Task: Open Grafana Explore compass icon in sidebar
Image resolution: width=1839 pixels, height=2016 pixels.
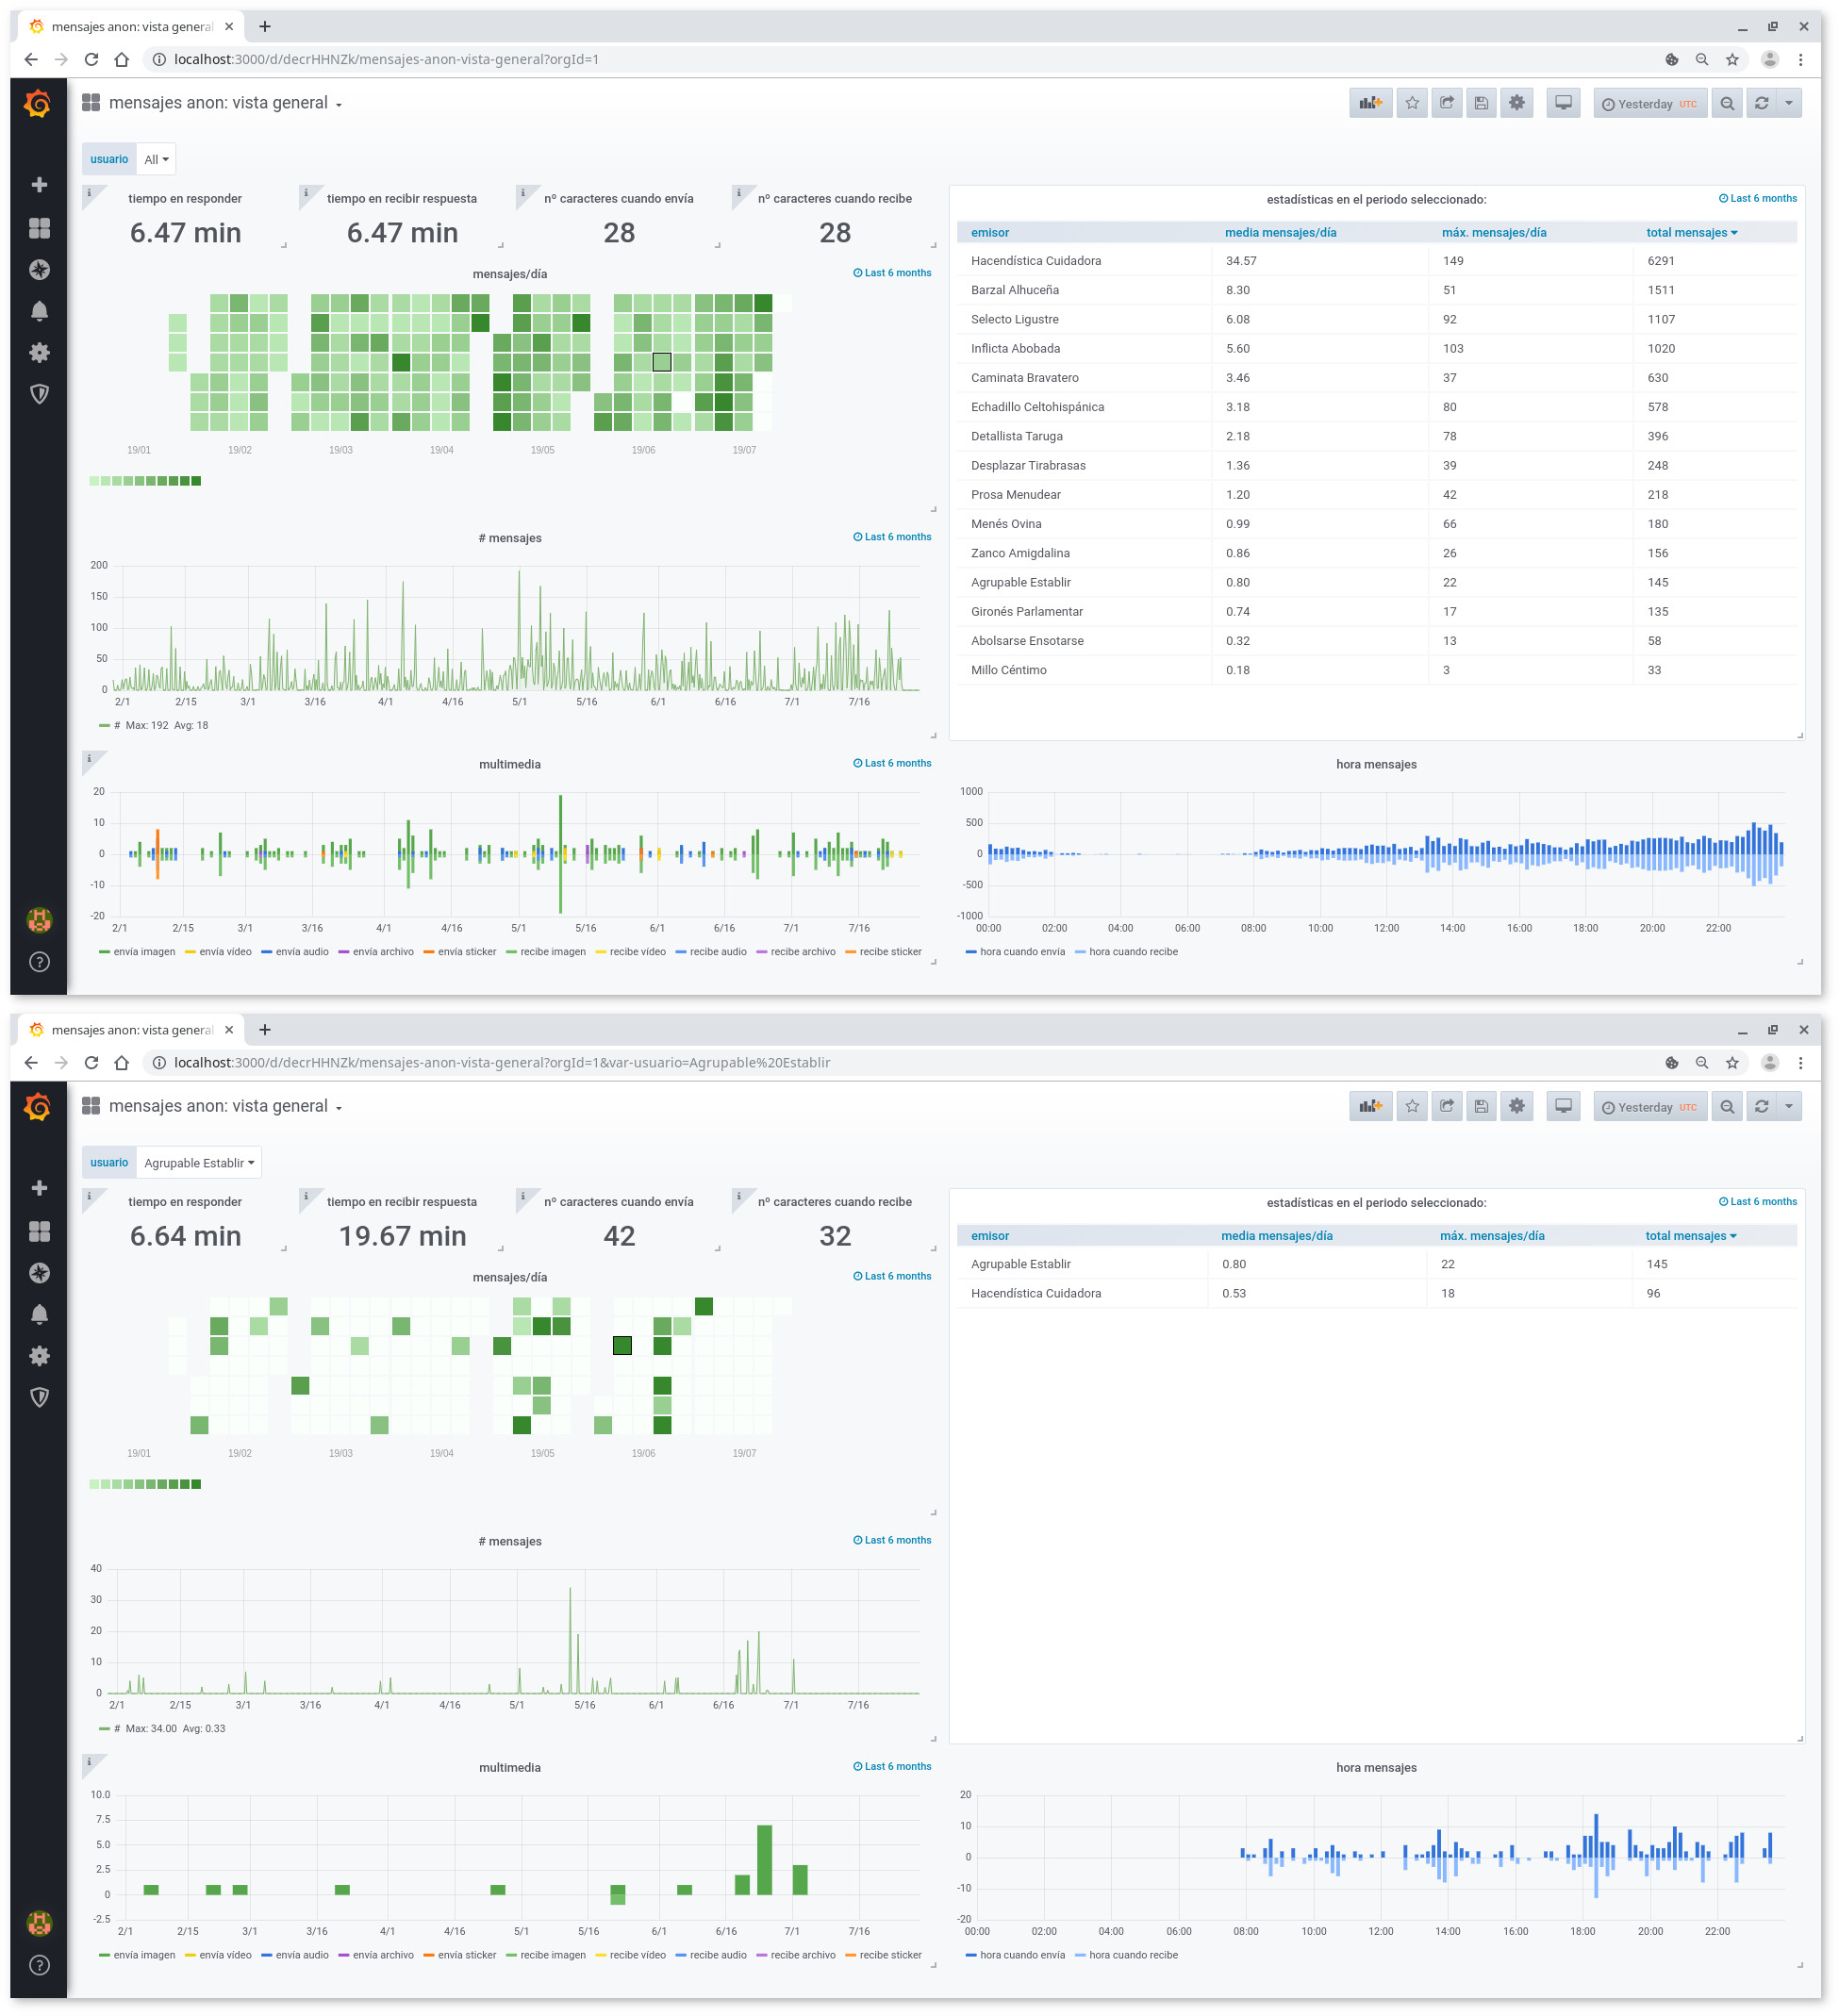Action: tap(39, 270)
